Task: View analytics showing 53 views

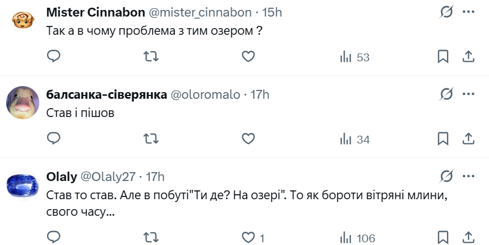Action: (x=355, y=57)
